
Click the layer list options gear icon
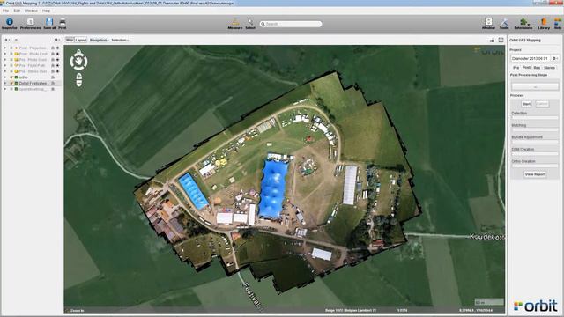[56, 40]
